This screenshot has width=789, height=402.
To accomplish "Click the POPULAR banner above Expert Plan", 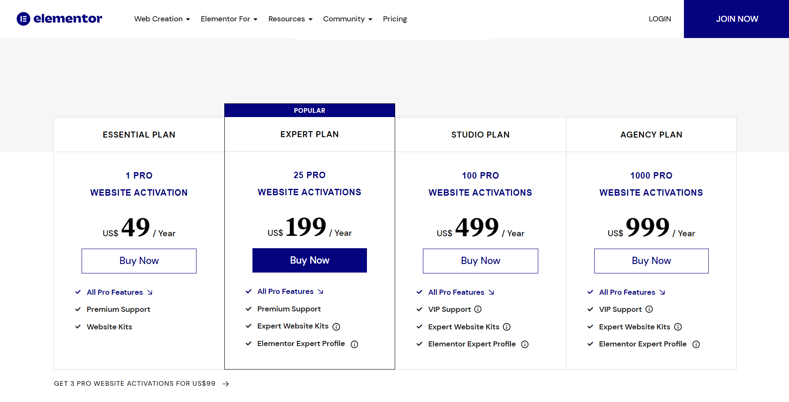I will coord(309,110).
